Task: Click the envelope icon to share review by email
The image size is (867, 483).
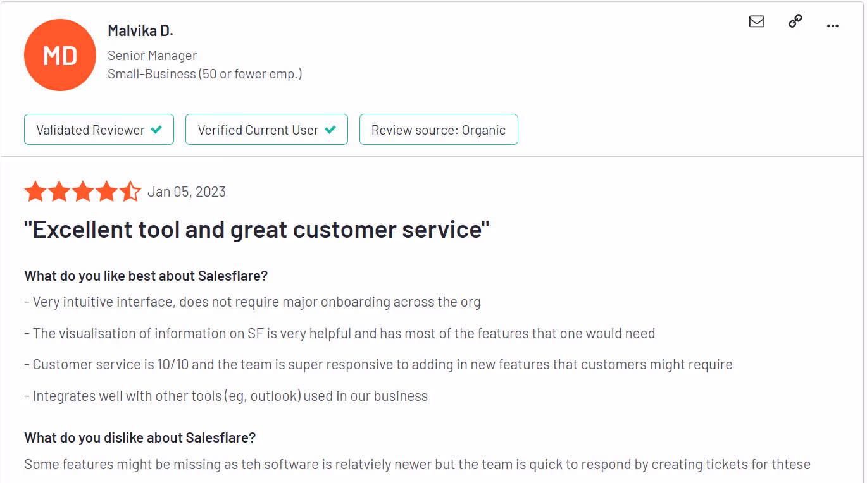Action: 757,21
